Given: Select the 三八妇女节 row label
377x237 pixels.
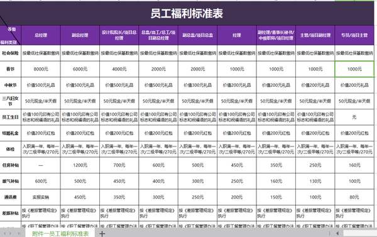Looking at the screenshot, I should [10, 101].
